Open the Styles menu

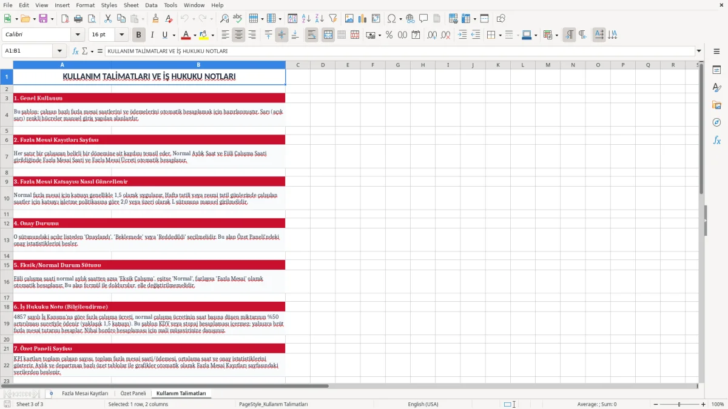point(109,5)
